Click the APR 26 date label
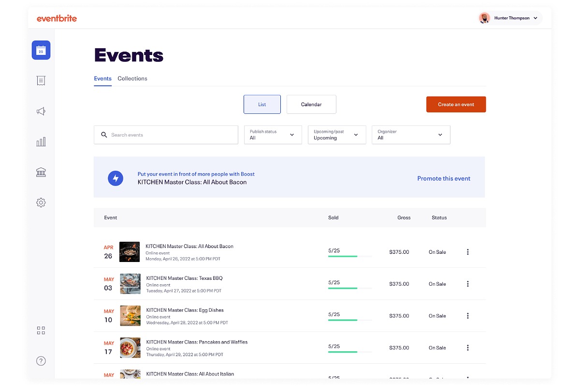The height and width of the screenshot is (386, 580). 108,252
